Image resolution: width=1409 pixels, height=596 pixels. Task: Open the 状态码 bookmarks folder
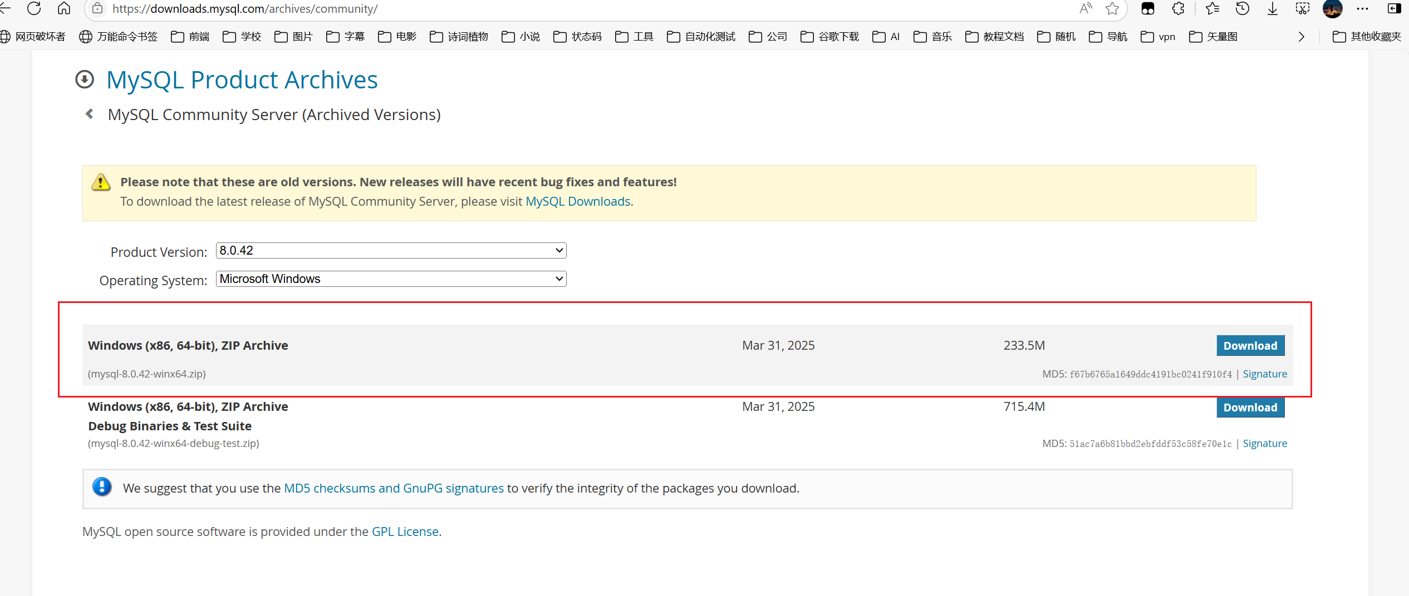coord(578,37)
